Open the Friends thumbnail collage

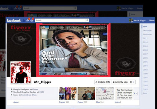(68, 93)
